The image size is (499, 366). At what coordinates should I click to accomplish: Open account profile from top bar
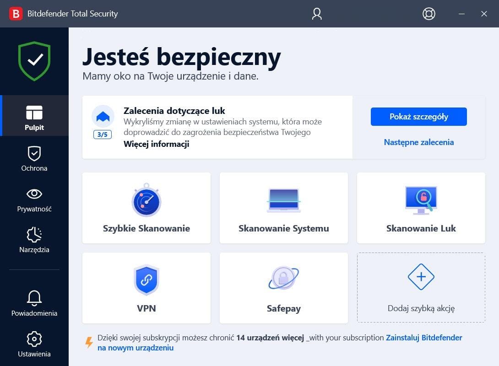(x=316, y=14)
